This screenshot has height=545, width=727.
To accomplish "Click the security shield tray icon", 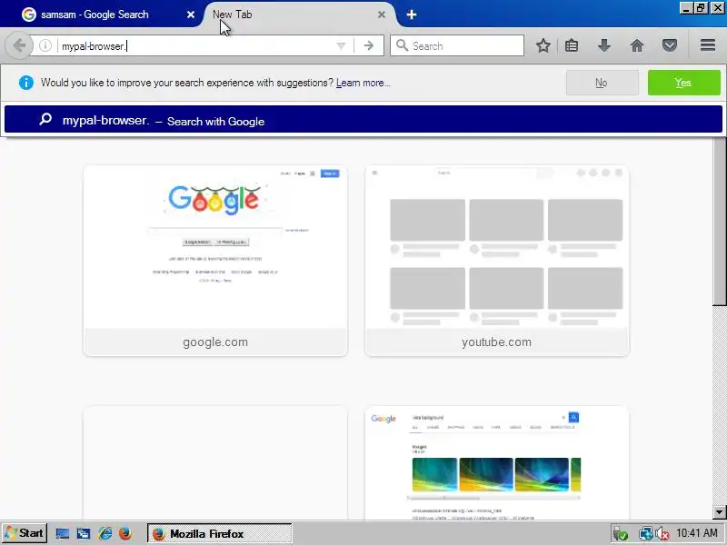I will click(620, 534).
